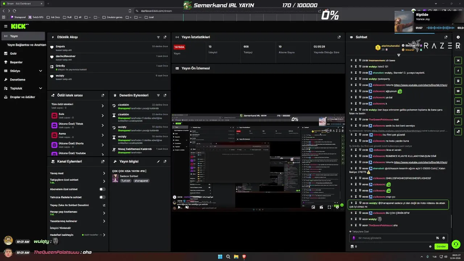Screen dimensions: 464x261
Task: Open the Shanapanel bookmark
Action: click(x=18, y=17)
